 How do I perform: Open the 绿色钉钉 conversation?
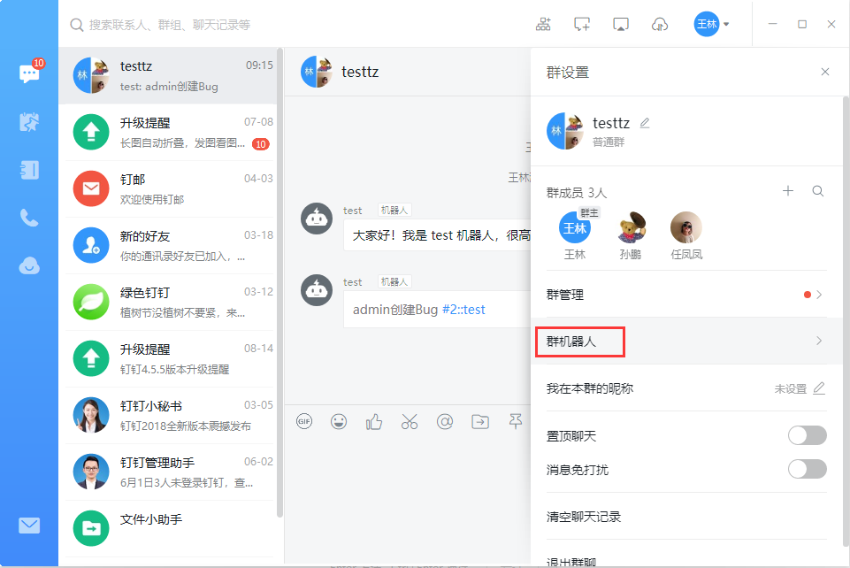point(170,302)
